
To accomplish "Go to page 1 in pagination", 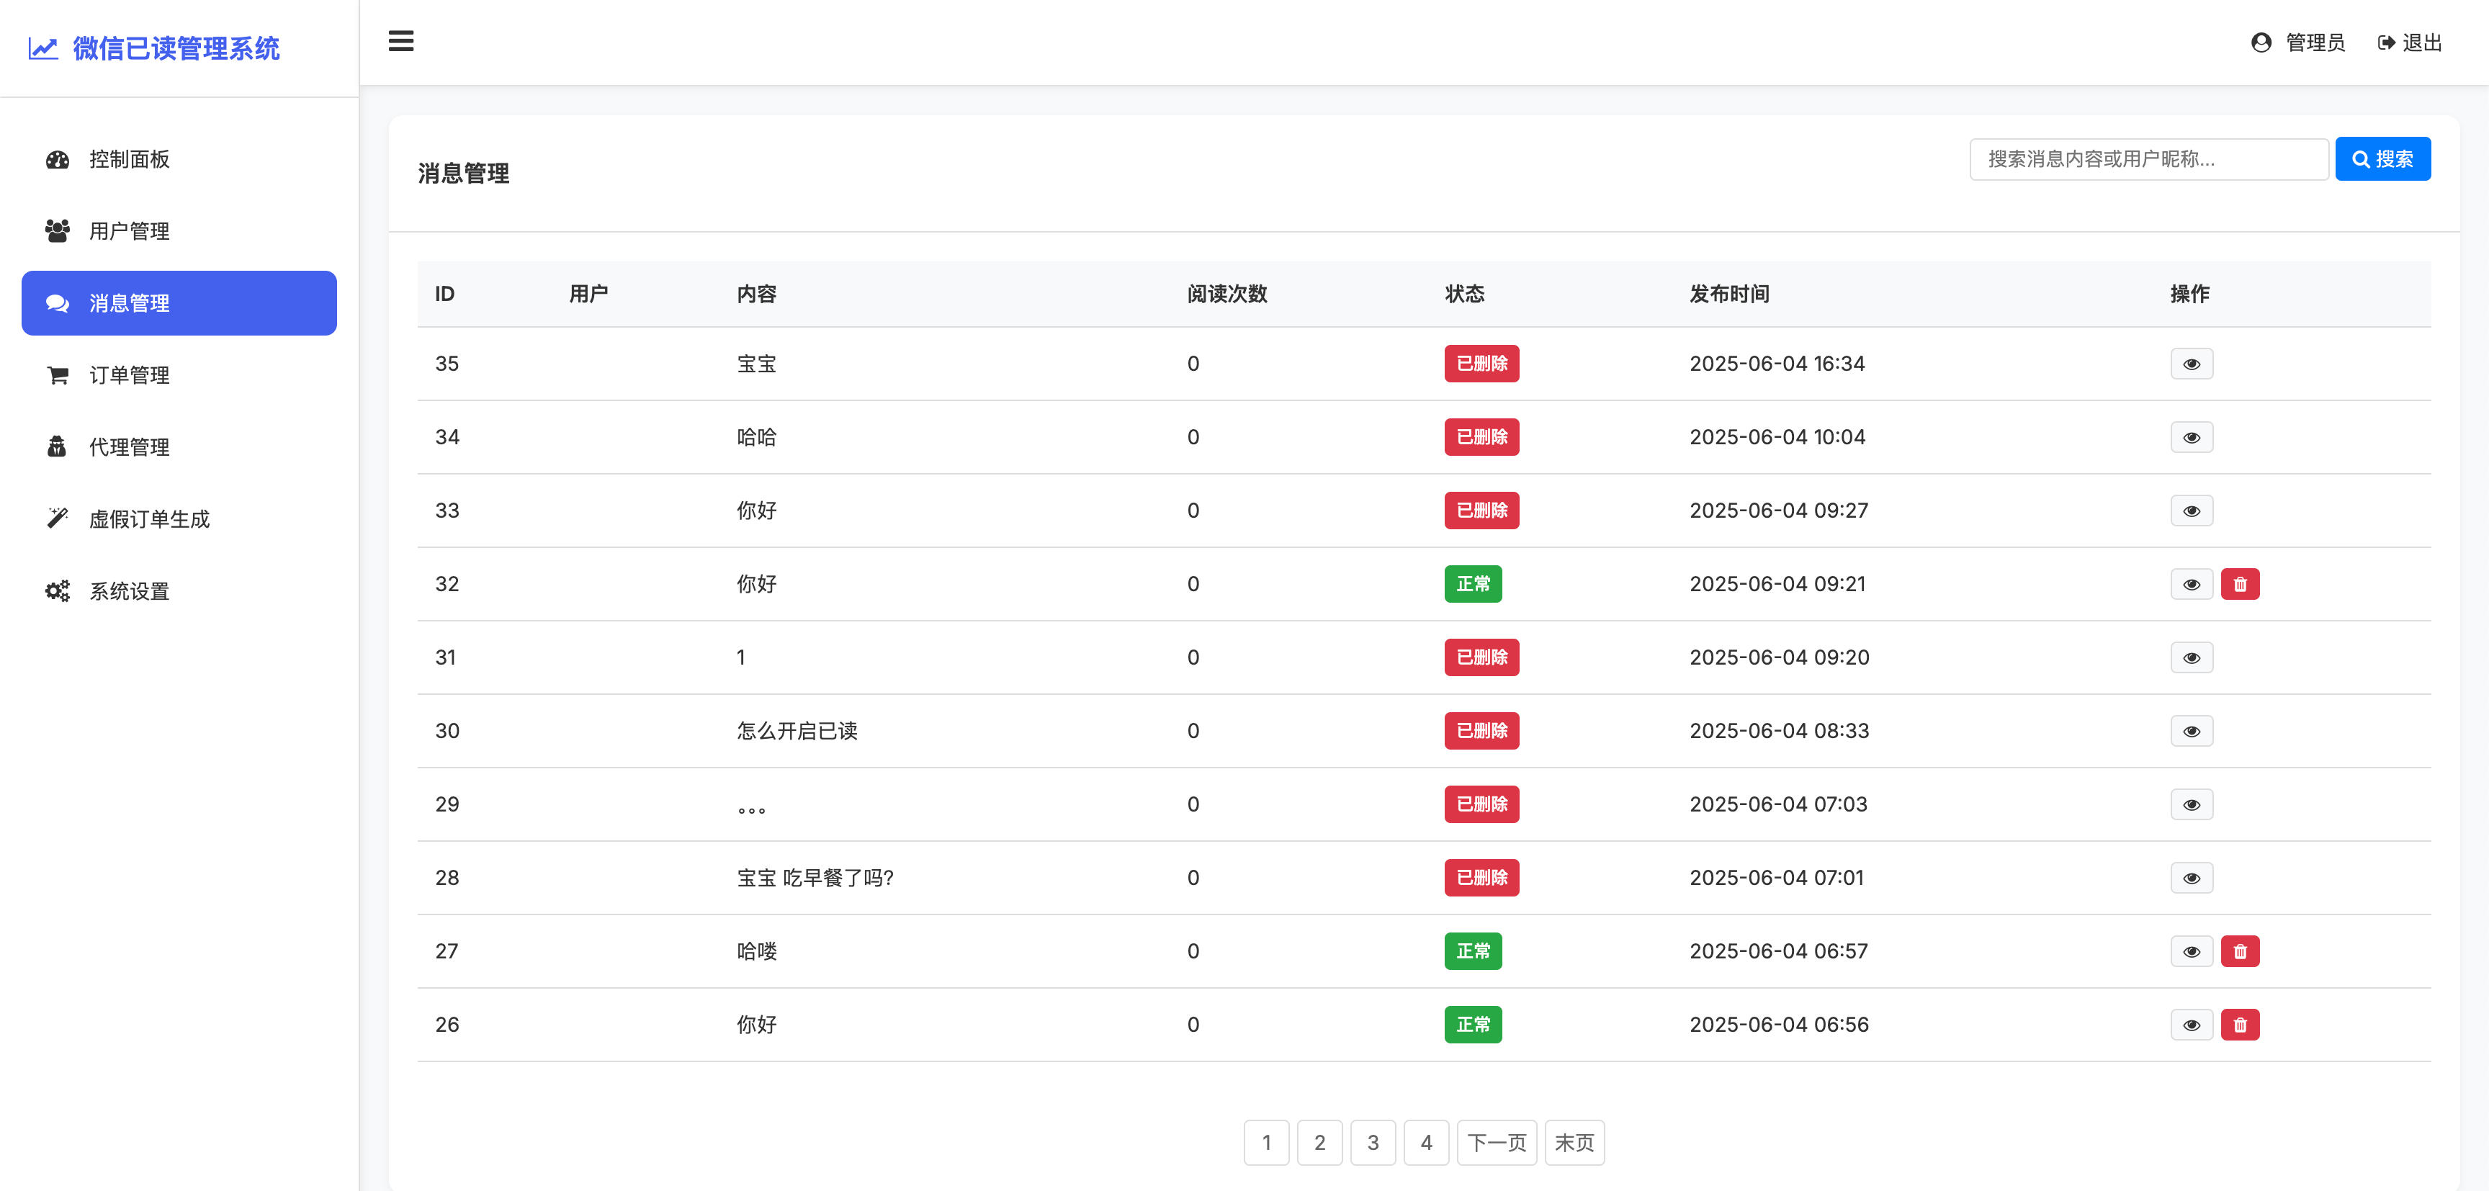I will point(1266,1143).
